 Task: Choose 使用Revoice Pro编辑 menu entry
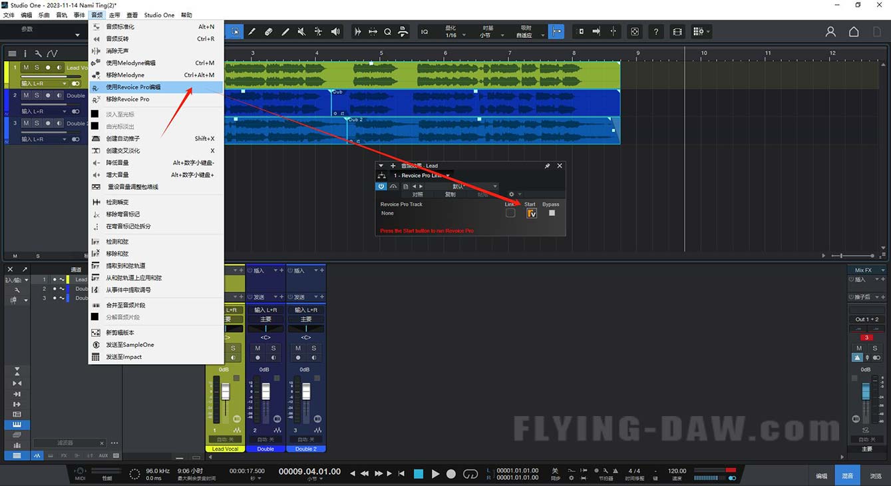coord(156,87)
